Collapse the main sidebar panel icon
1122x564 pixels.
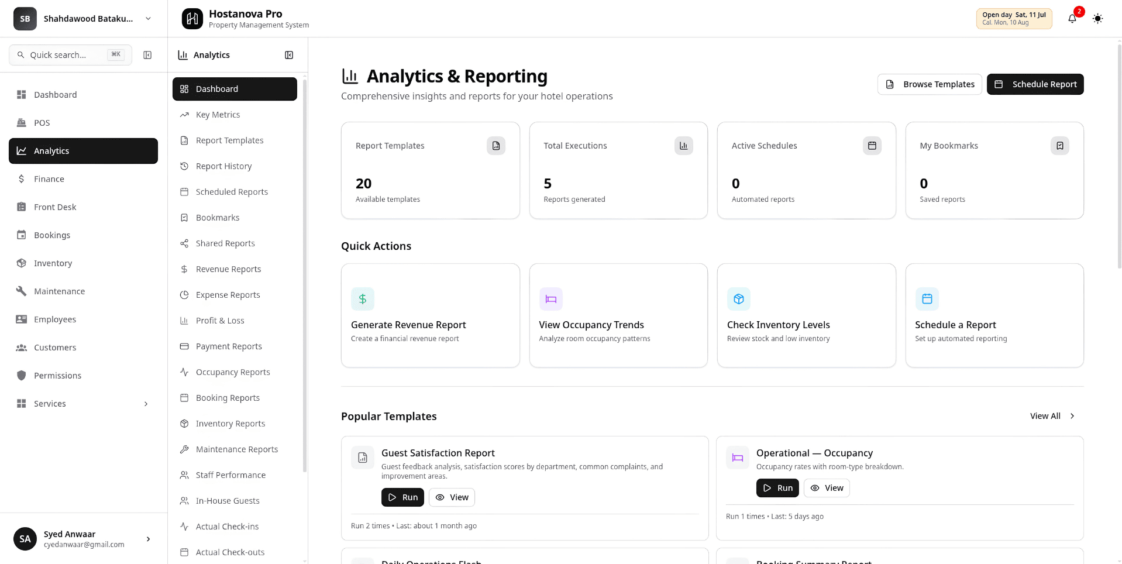(147, 55)
